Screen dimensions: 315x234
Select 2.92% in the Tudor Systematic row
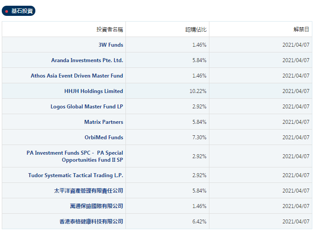(199, 175)
